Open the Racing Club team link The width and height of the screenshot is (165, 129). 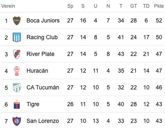[x=42, y=37]
